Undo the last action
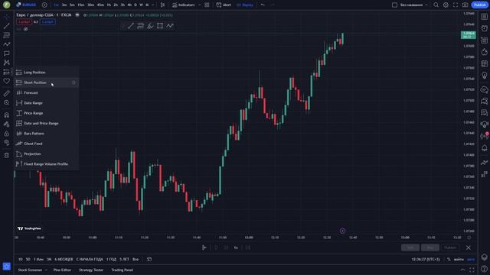 point(263,5)
